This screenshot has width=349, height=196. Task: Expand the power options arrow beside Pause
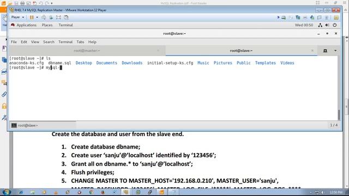coord(37,17)
